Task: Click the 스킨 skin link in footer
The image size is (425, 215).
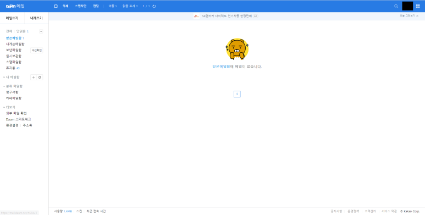Action: 79,211
